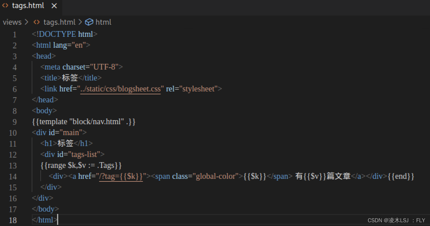Click the range $k,$v := .Tags statement
The height and width of the screenshot is (226, 430).
coord(81,165)
